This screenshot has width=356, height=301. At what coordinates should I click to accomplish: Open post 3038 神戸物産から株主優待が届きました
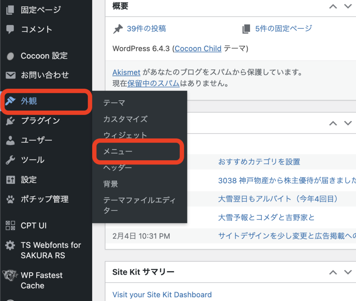[287, 181]
